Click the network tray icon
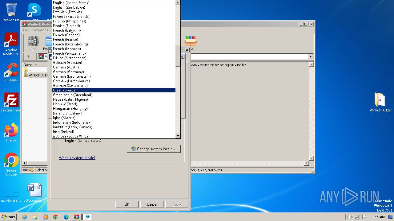394x221 pixels. click(x=357, y=217)
